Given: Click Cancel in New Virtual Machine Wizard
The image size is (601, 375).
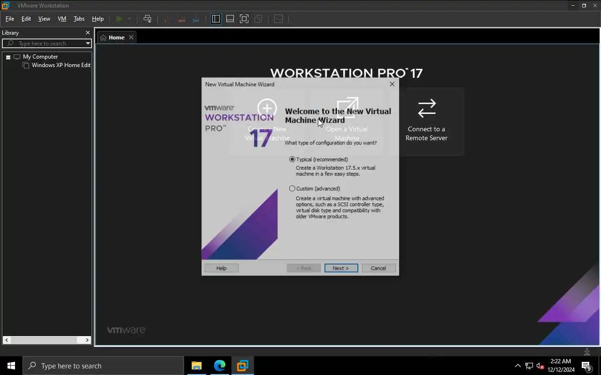Looking at the screenshot, I should [378, 268].
